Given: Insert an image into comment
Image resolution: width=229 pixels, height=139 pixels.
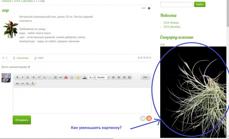Looking at the screenshot, I should (55, 77).
